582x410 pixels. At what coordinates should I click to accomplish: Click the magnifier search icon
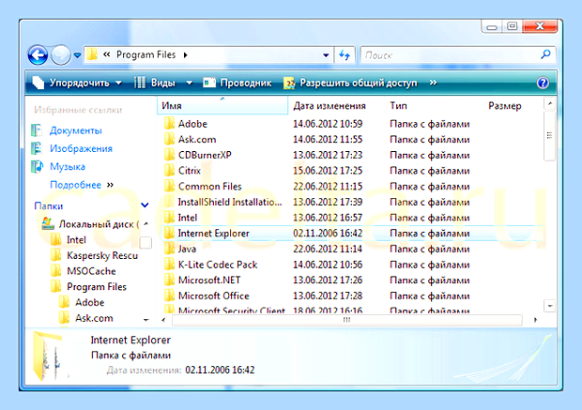(545, 54)
